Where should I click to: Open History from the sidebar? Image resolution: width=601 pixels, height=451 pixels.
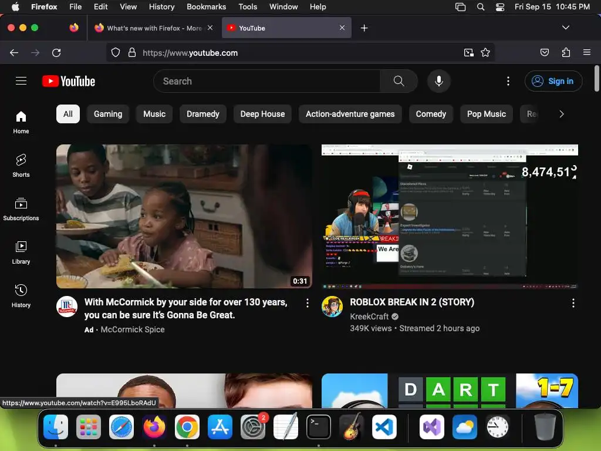21,296
